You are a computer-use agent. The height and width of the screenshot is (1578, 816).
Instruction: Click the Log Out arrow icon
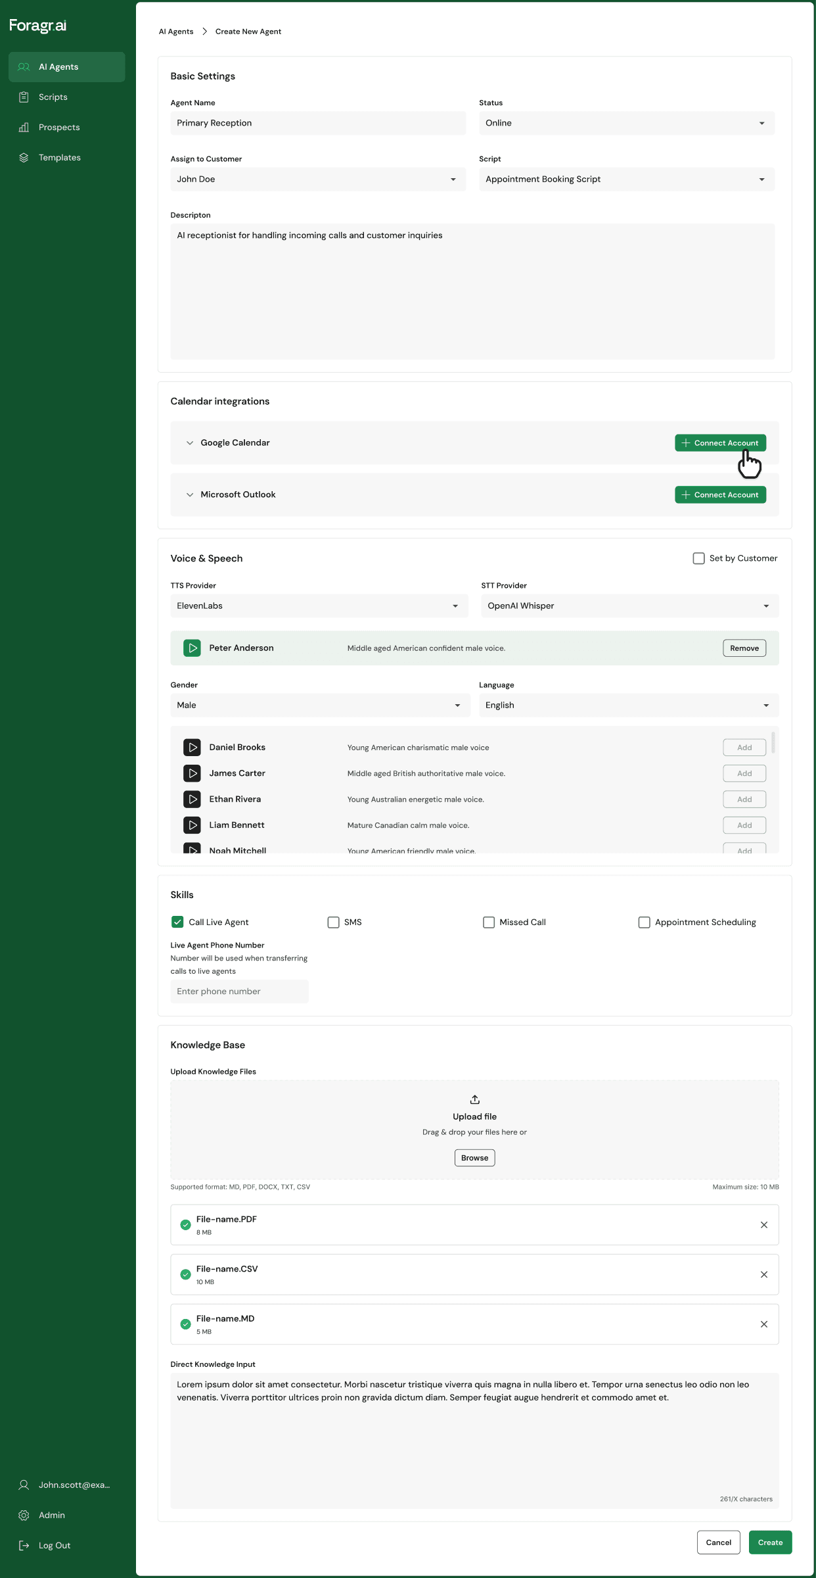click(24, 1545)
